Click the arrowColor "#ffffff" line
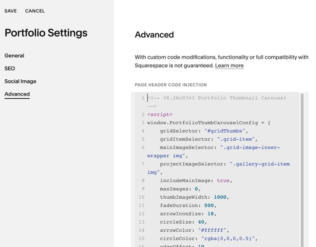The width and height of the screenshot is (316, 247). (195, 230)
